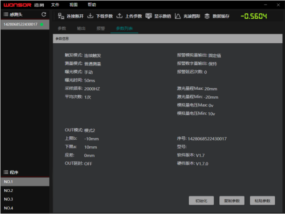Image resolution: width=285 pixels, height=214 pixels.
Task: Click the 下载参数 download icon
Action: click(x=90, y=16)
